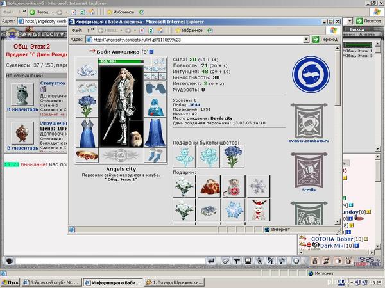Select user Dark Mix in chat list
This screenshot has width=385, height=288.
[332, 245]
